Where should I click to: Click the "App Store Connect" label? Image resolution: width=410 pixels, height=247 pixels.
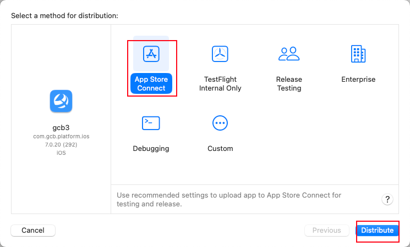click(x=151, y=83)
